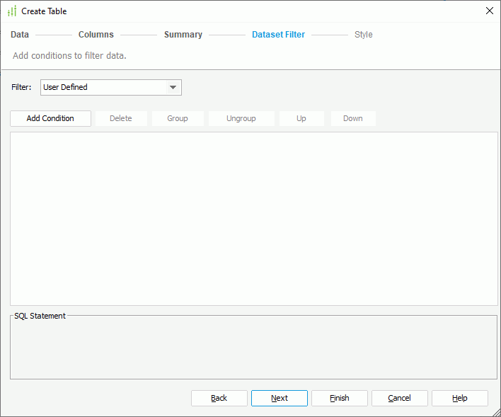
Task: Click the Group conditions button
Action: point(178,118)
